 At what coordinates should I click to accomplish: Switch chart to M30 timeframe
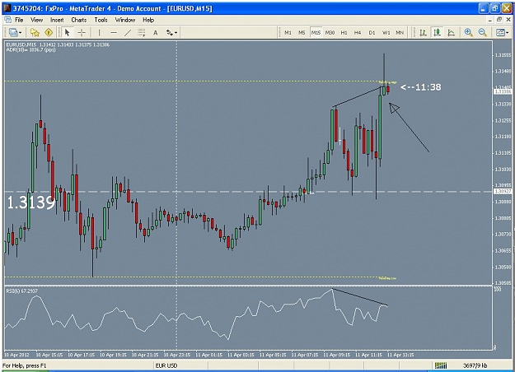pos(330,32)
